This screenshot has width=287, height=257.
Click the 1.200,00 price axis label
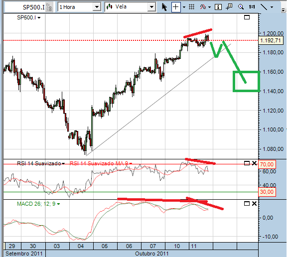point(273,33)
